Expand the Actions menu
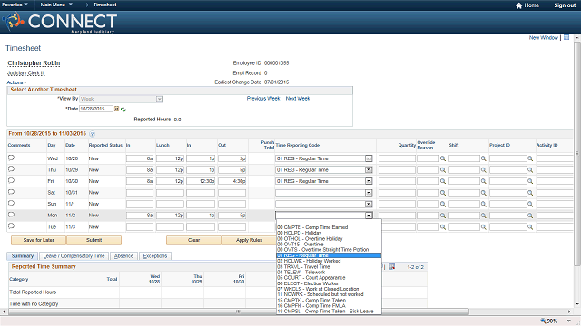 coord(16,82)
